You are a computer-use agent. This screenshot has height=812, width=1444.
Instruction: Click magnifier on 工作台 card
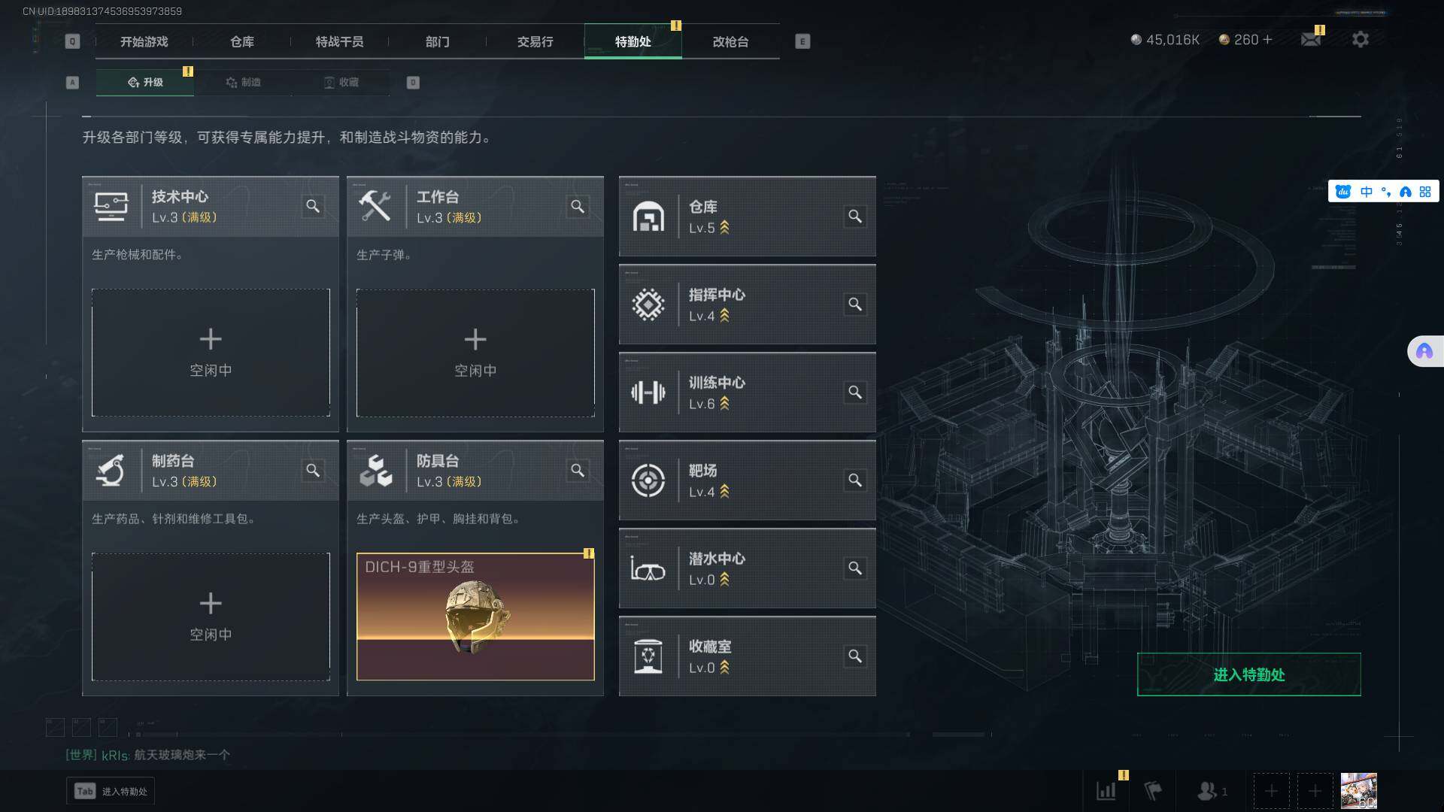tap(578, 206)
